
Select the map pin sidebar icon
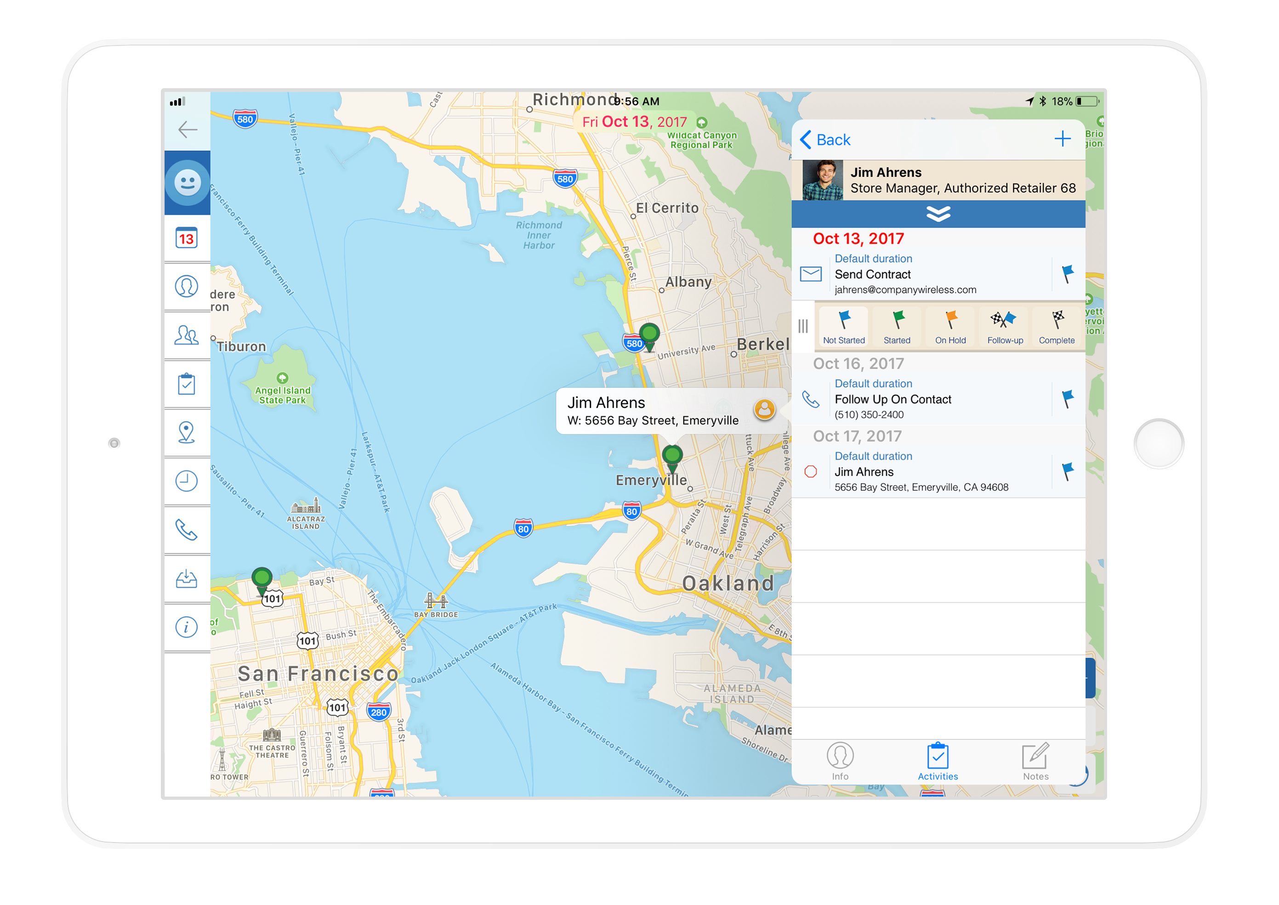pos(186,432)
